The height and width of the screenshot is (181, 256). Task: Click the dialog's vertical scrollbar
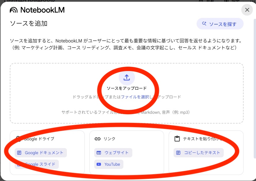coord(255,88)
